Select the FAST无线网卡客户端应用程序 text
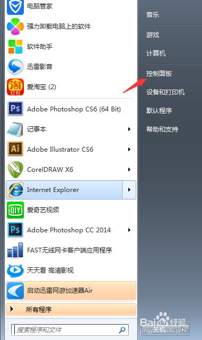This screenshot has width=202, height=340. click(69, 250)
